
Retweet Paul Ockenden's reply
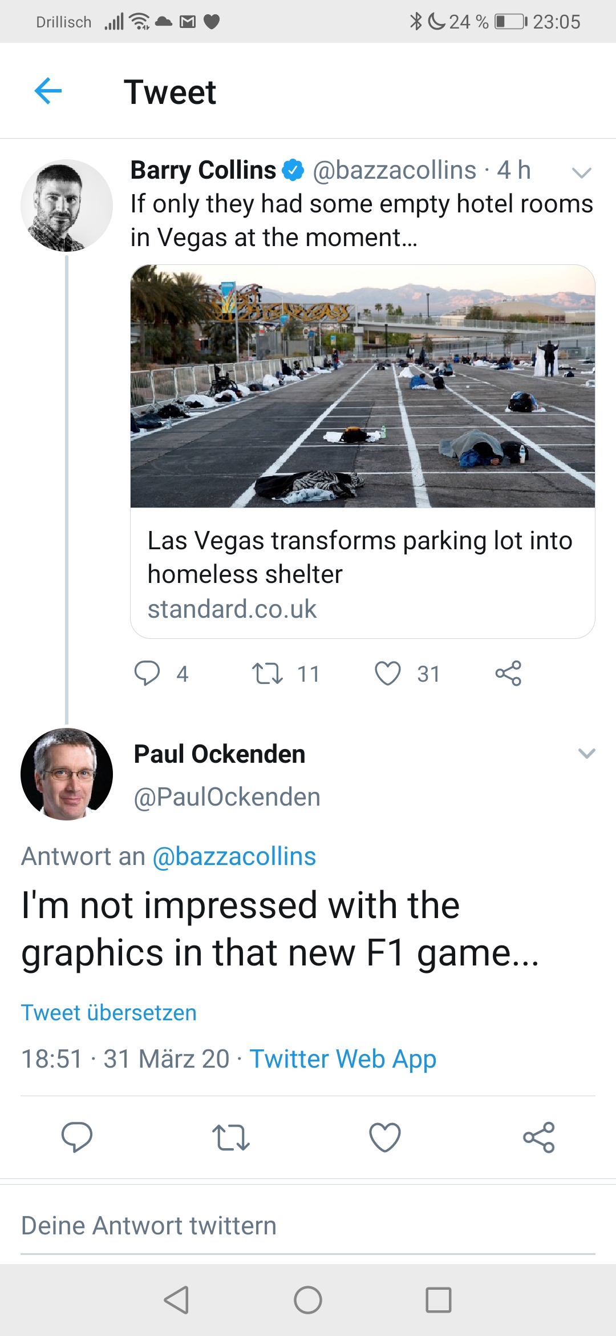pos(230,1137)
